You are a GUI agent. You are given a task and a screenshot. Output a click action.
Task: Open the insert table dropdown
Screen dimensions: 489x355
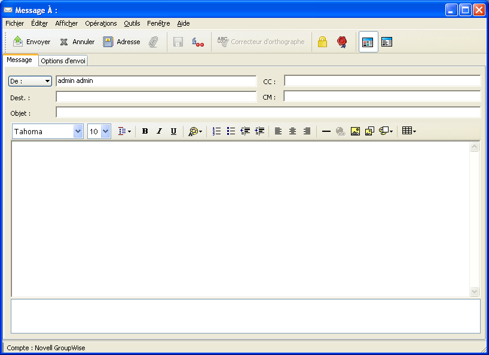409,131
